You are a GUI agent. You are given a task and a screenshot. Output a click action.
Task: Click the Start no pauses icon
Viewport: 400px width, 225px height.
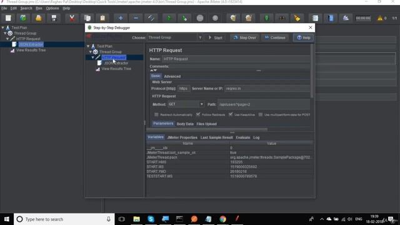coord(184,18)
